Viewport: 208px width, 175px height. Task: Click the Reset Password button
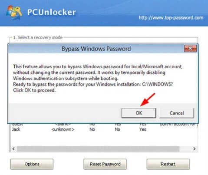[x=105, y=164]
